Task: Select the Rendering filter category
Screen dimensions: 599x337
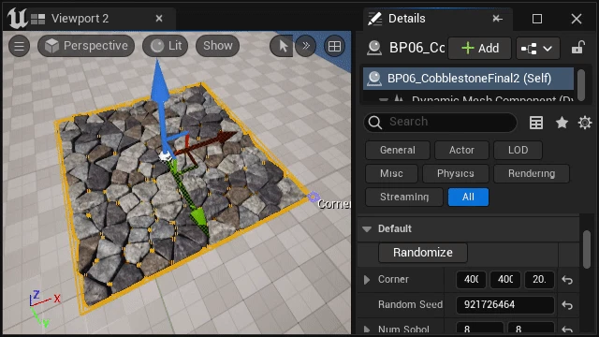Action: [x=532, y=173]
